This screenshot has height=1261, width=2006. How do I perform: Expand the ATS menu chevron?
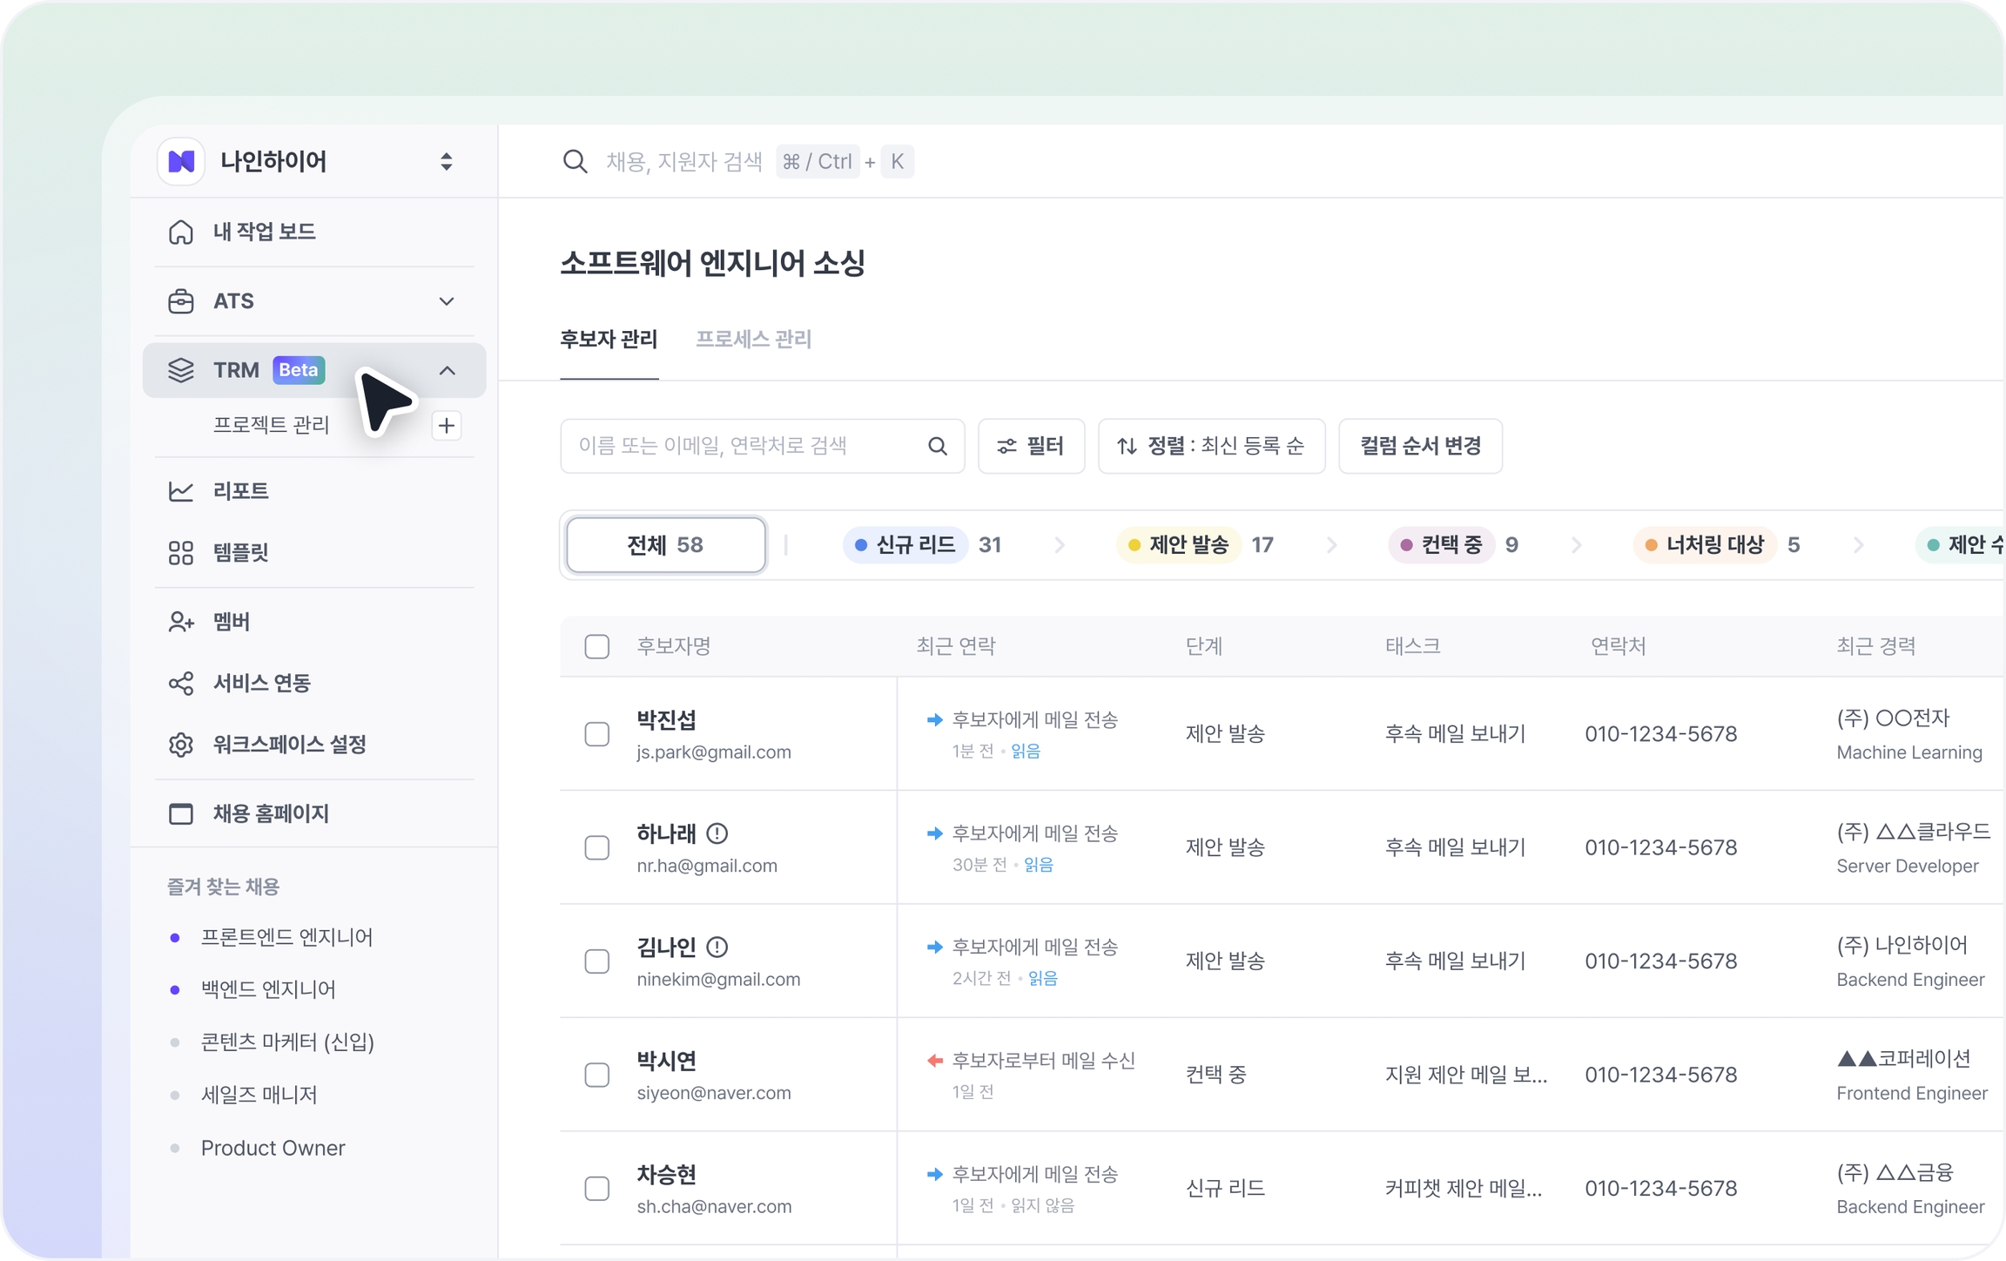(x=447, y=301)
